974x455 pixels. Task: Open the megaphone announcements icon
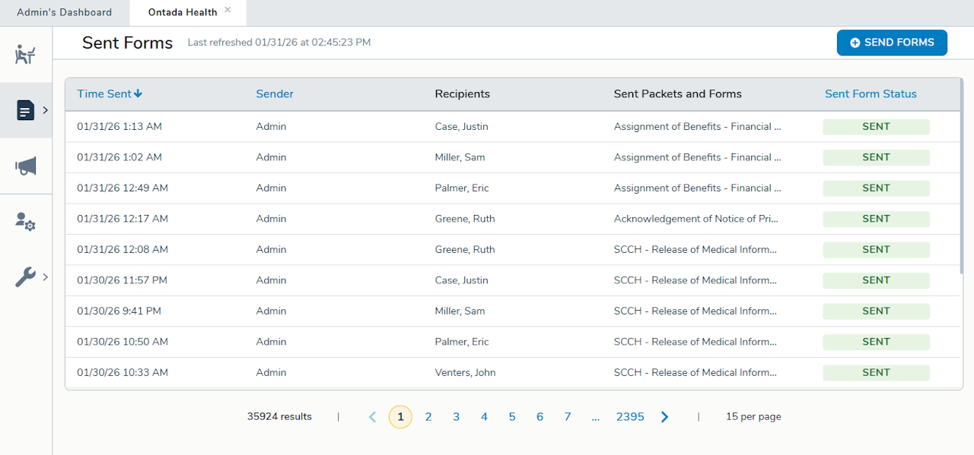[25, 166]
